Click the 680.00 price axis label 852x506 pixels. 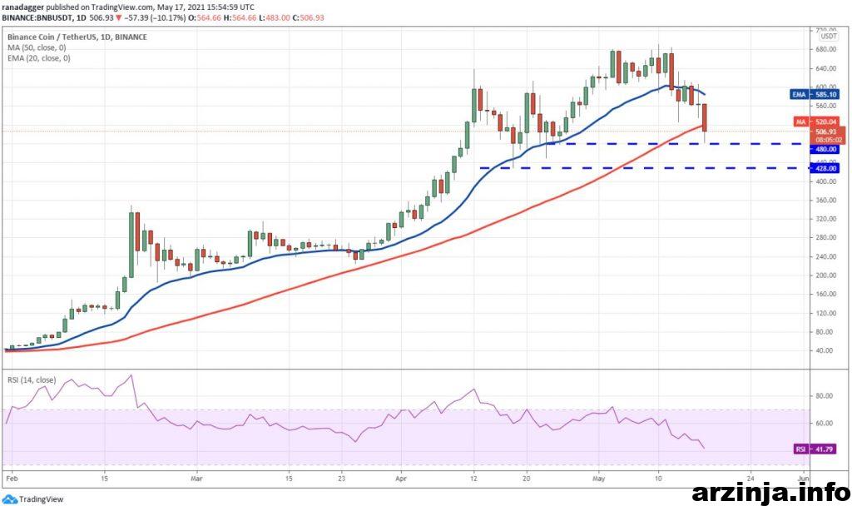click(x=826, y=49)
